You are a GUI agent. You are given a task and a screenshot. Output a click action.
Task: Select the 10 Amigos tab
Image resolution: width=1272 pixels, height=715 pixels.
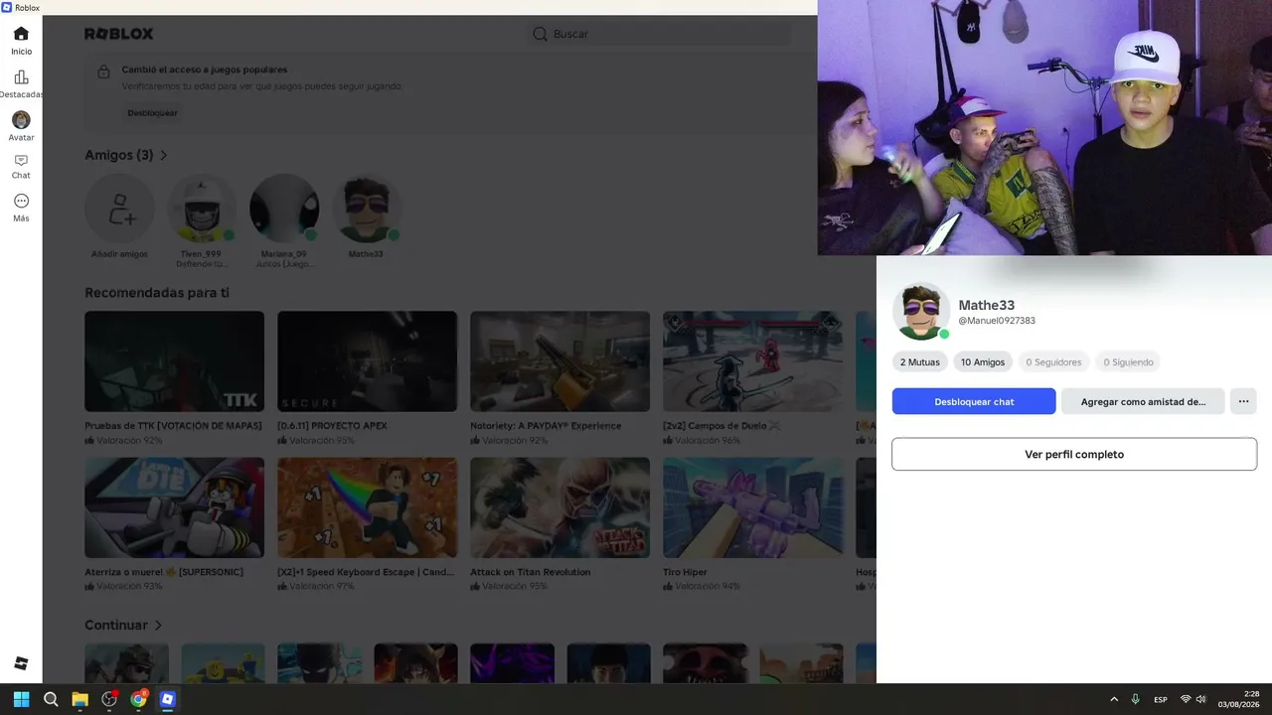pos(983,362)
